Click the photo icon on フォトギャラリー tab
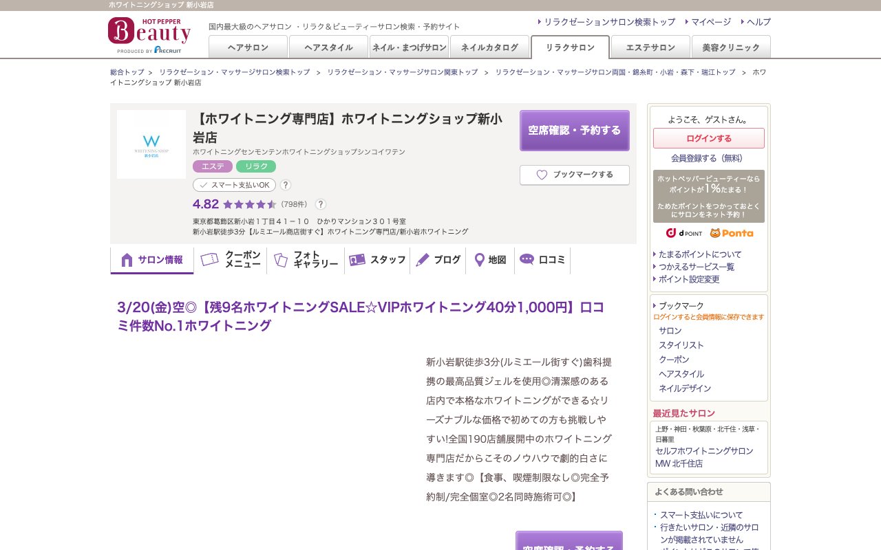Viewport: 881px width, 550px height. pos(280,260)
